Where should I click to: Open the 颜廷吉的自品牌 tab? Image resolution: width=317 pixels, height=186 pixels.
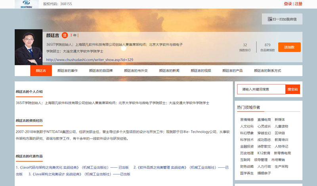101,70
